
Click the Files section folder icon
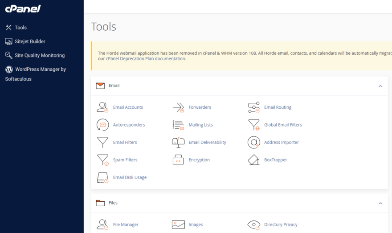(x=100, y=203)
